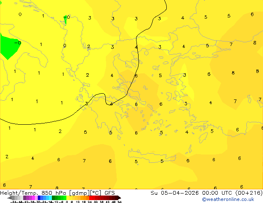Click the '(00+216)' forecast hour label

click(249, 193)
